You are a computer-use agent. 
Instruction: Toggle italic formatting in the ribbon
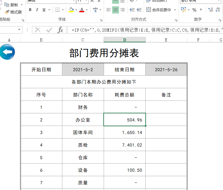(37, 10)
